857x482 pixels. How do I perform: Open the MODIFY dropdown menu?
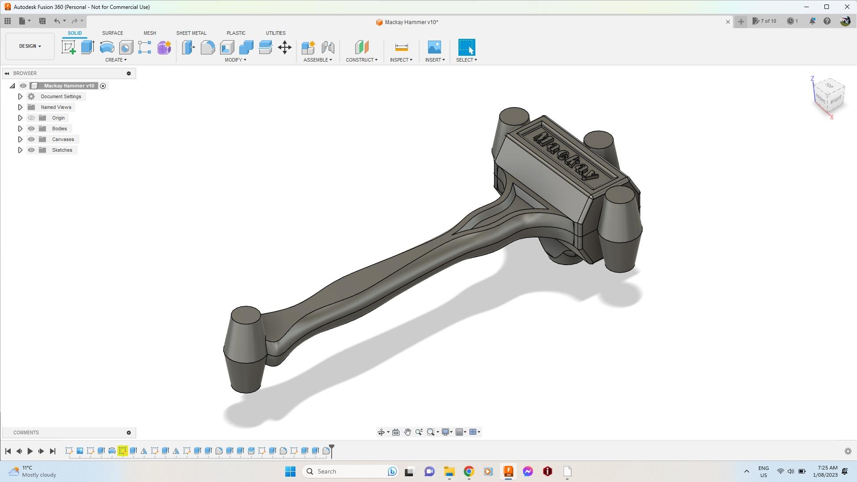point(235,60)
